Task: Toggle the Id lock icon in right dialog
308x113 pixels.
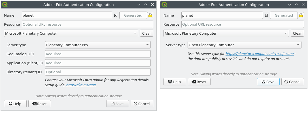Action: 301,15
